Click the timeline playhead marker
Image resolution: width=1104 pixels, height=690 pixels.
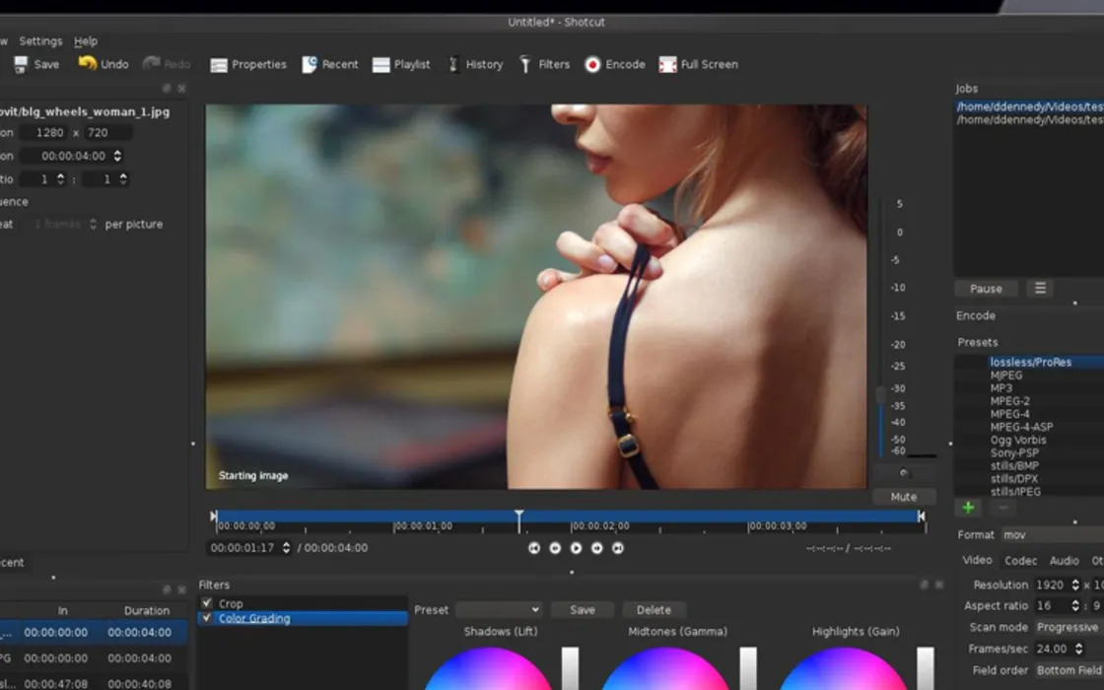[x=518, y=521]
